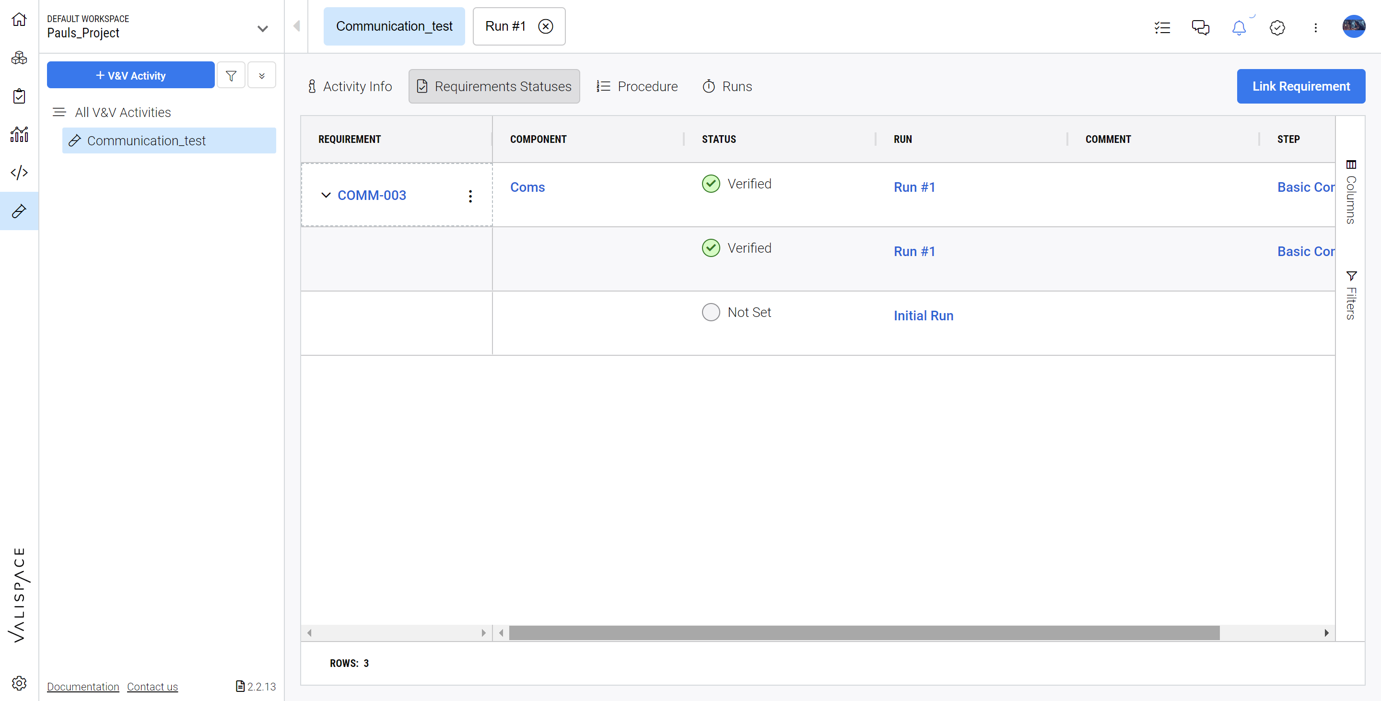This screenshot has height=701, width=1381.
Task: Open the Filters side panel
Action: click(x=1350, y=295)
